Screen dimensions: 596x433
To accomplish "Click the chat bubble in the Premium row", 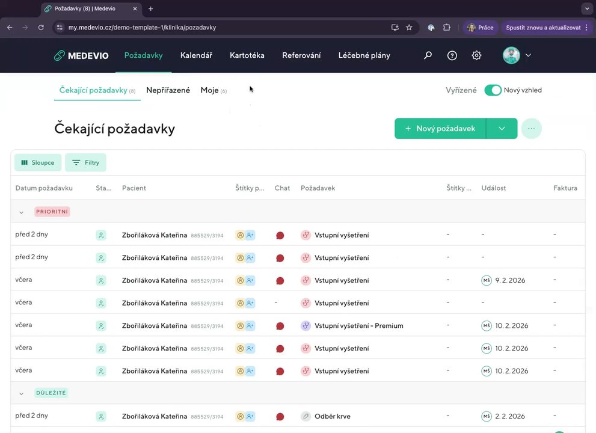I will point(280,326).
